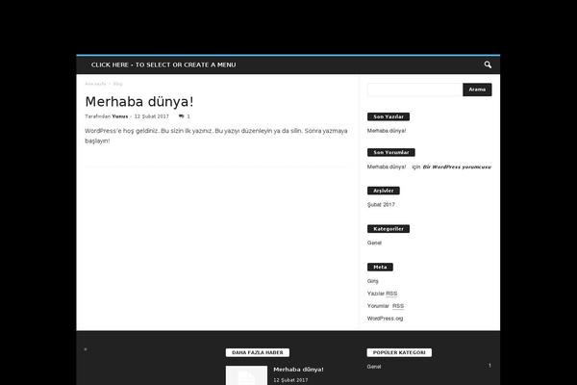
Task: Open the footer Genel category link
Action: pos(374,367)
